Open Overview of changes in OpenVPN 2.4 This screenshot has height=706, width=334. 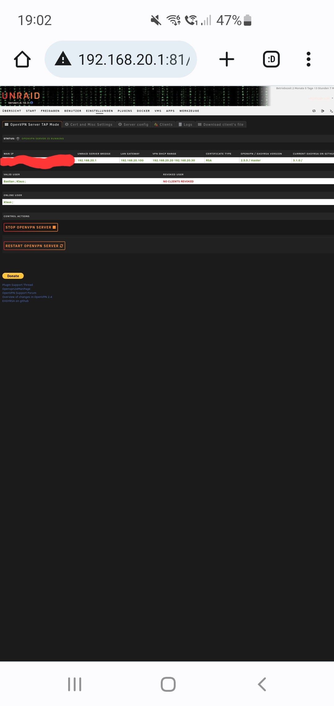tap(27, 297)
